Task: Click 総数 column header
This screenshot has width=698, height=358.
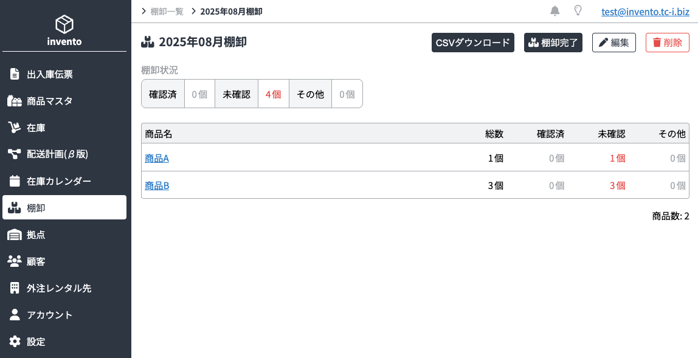Action: (494, 134)
